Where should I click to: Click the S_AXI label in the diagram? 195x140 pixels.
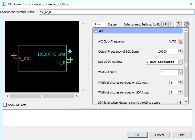(x=25, y=58)
